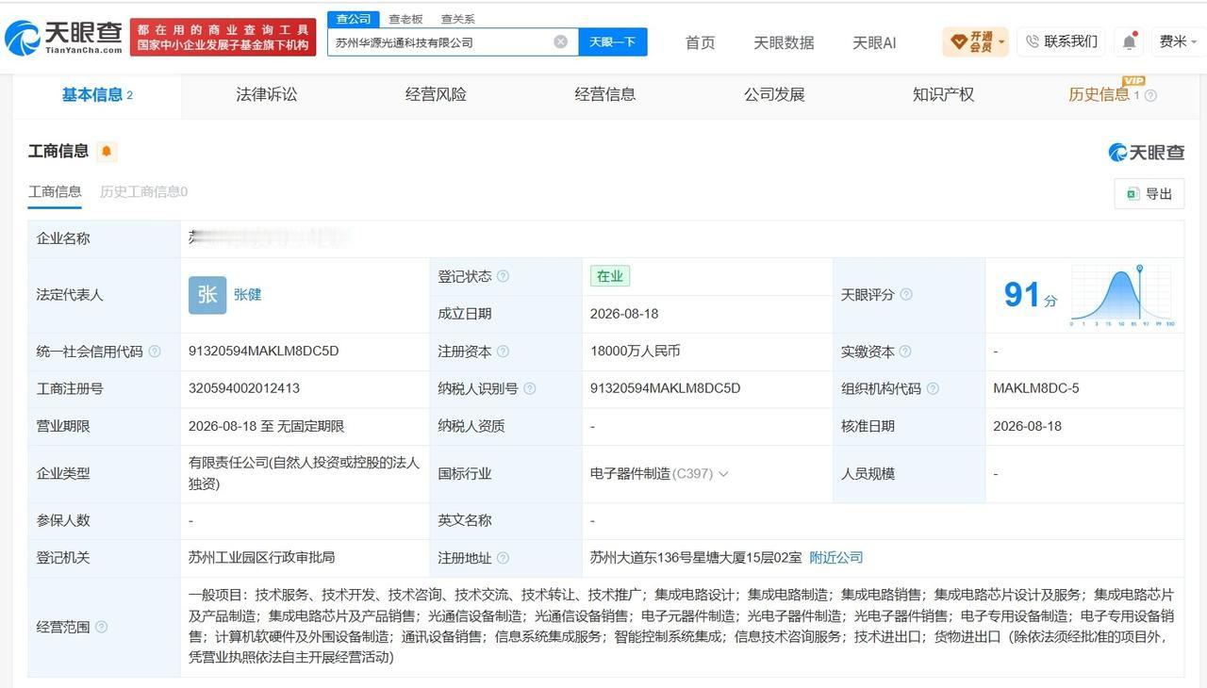Select the 工商信息 sub-tab
1207x688 pixels.
coord(55,191)
